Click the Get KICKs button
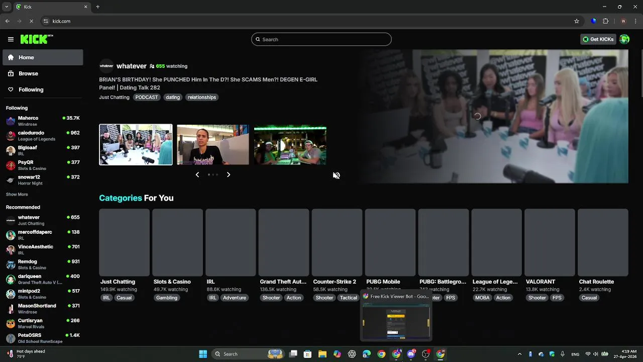643x362 pixels. click(598, 39)
